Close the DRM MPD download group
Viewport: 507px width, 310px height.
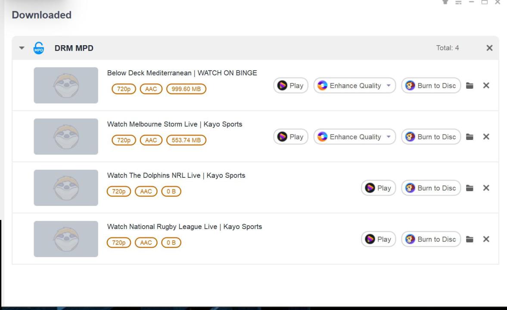[x=489, y=48]
